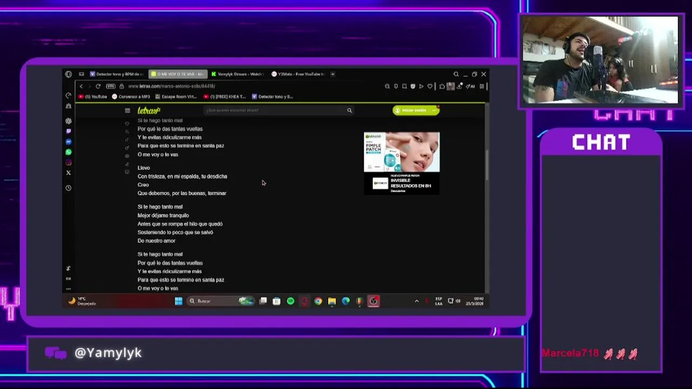The image size is (692, 389).
Task: Select the O ME VOY O TE VAS tab
Action: point(177,74)
